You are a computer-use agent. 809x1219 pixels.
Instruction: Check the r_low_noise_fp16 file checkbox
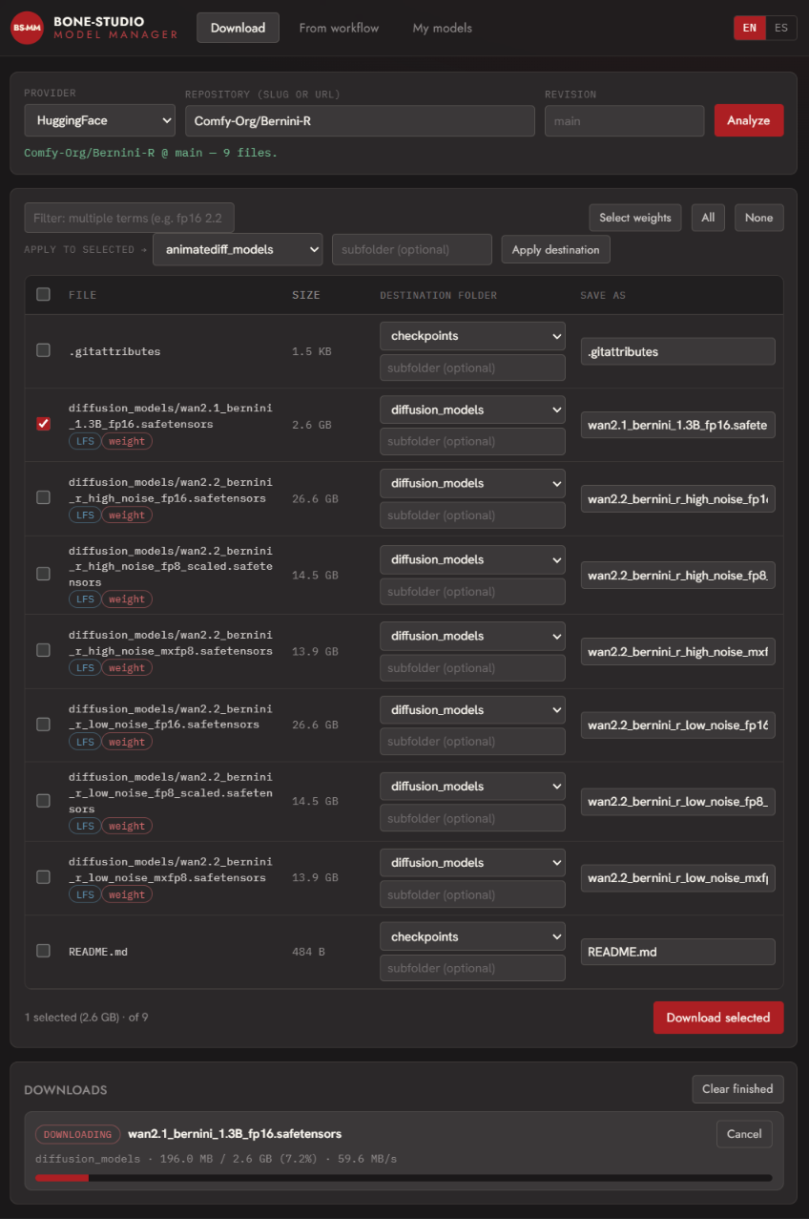43,724
